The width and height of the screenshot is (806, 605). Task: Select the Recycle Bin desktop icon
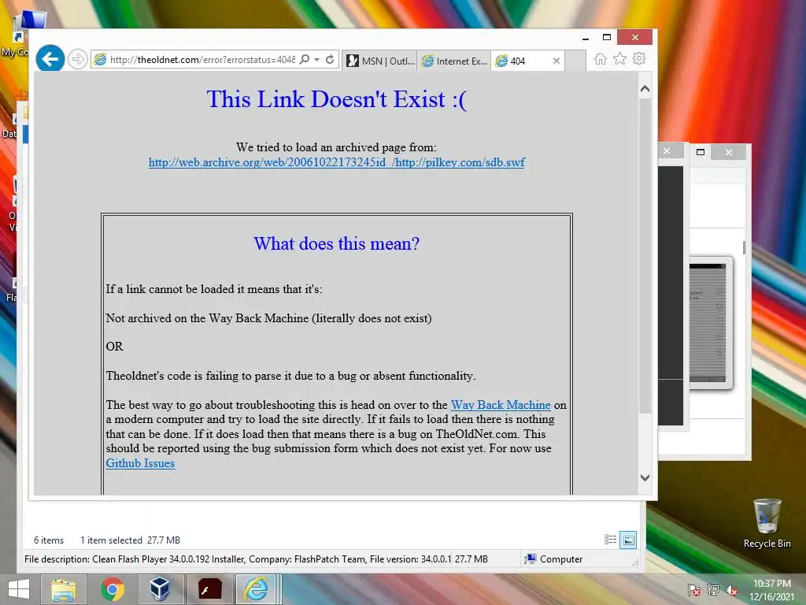click(767, 523)
